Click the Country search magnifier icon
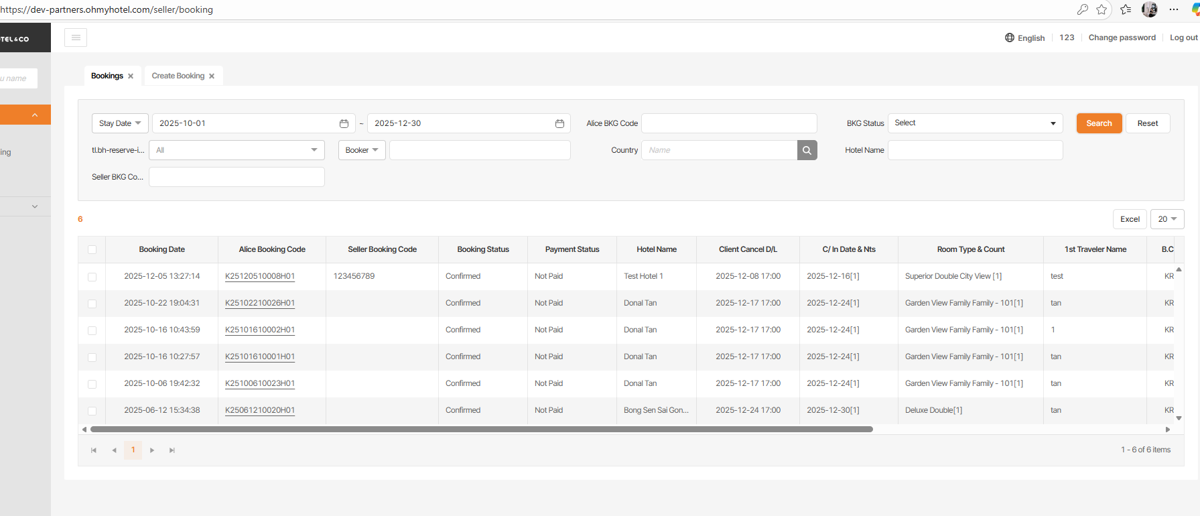This screenshot has width=1200, height=516. coord(807,150)
